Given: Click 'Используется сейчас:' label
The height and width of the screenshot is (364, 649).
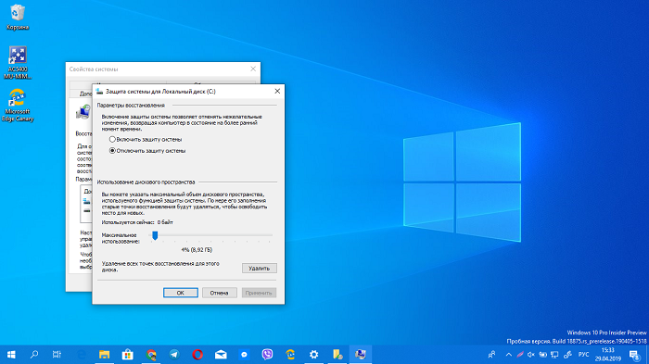Looking at the screenshot, I should [128, 222].
